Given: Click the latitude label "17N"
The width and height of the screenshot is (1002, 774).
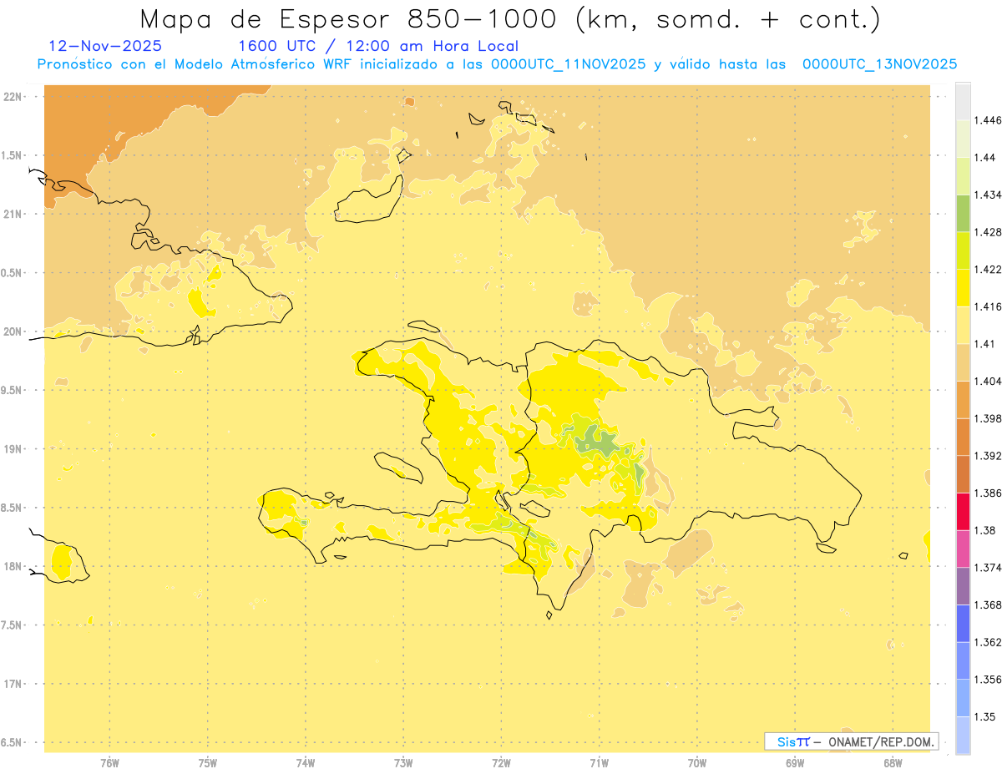Looking at the screenshot, I should coord(13,684).
